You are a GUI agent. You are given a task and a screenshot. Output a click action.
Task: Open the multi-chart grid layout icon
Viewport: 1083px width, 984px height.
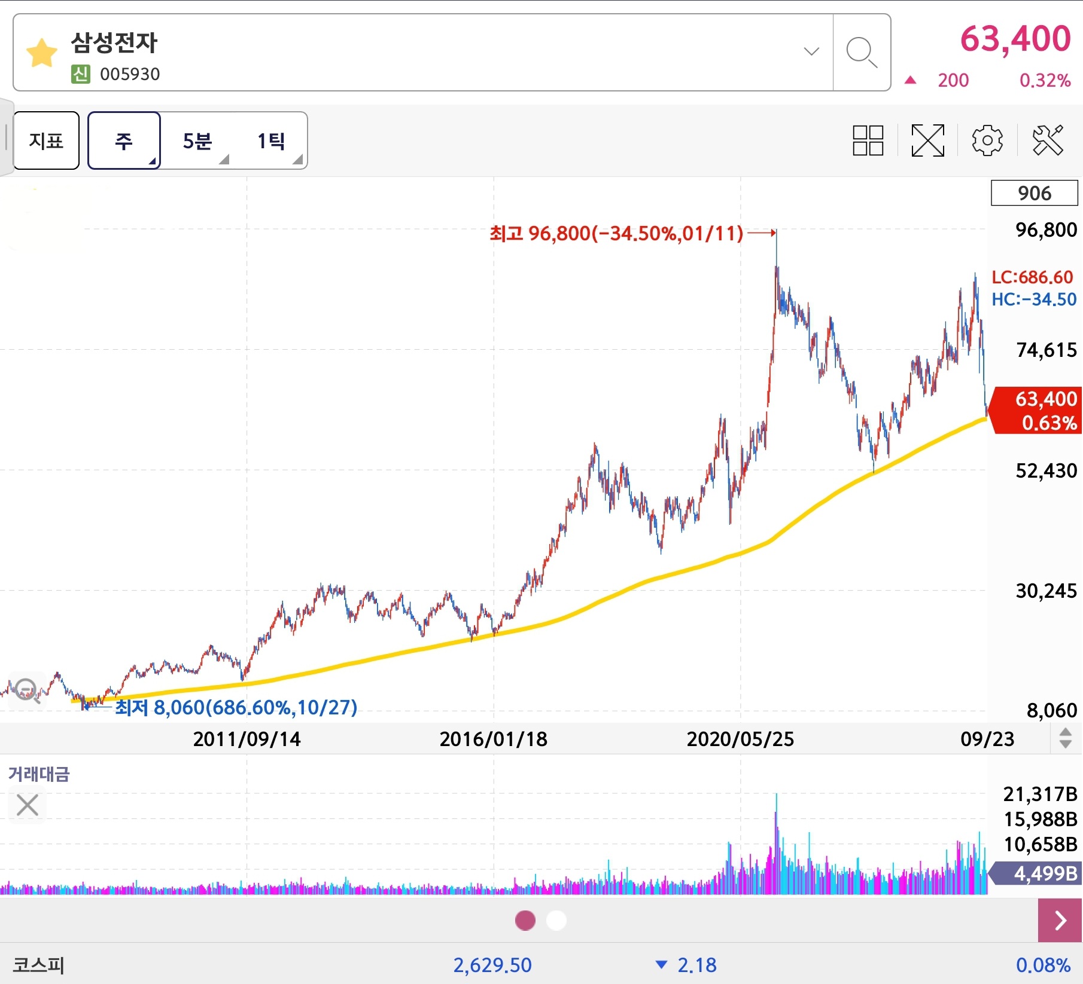[868, 140]
